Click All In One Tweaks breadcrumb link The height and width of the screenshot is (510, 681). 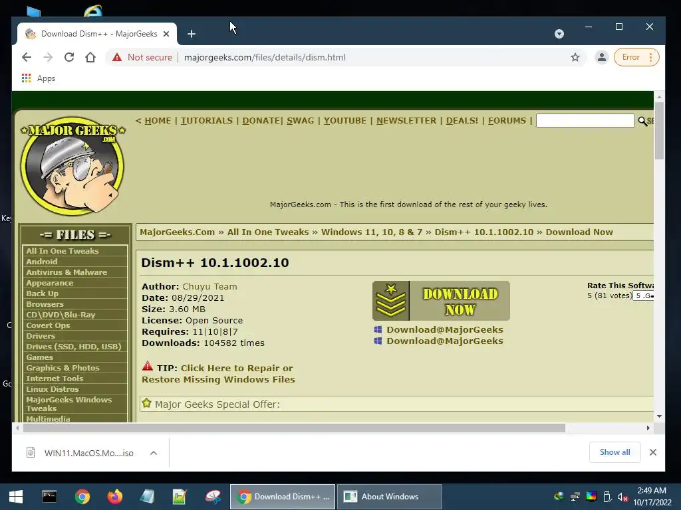click(268, 232)
